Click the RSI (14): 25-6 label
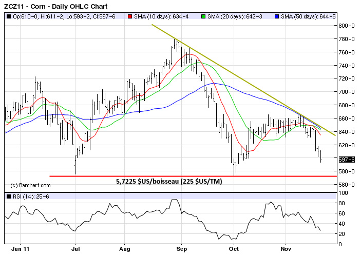The width and height of the screenshot is (360, 257). pos(31,196)
